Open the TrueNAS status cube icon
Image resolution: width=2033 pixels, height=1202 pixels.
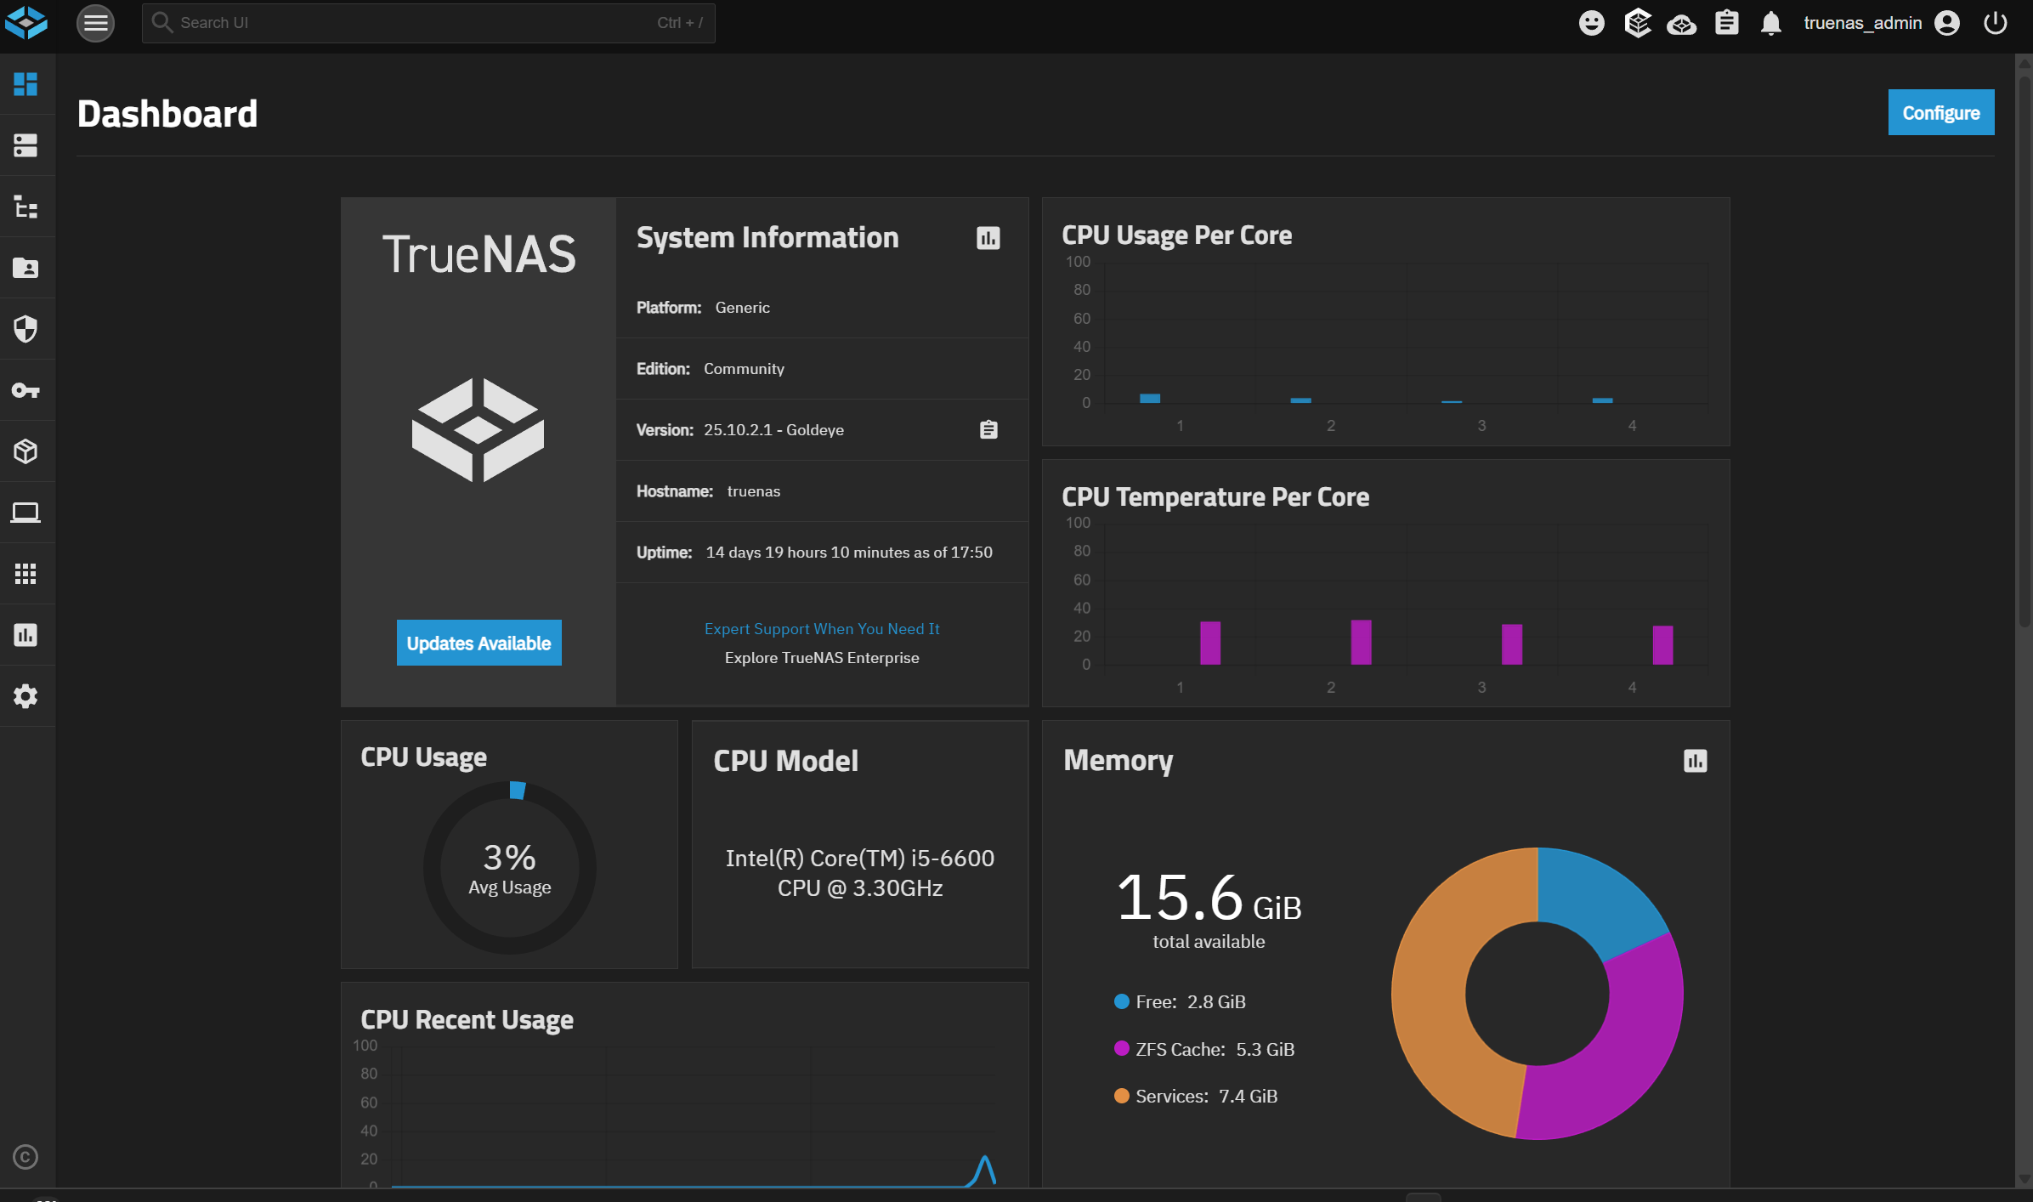1637,23
